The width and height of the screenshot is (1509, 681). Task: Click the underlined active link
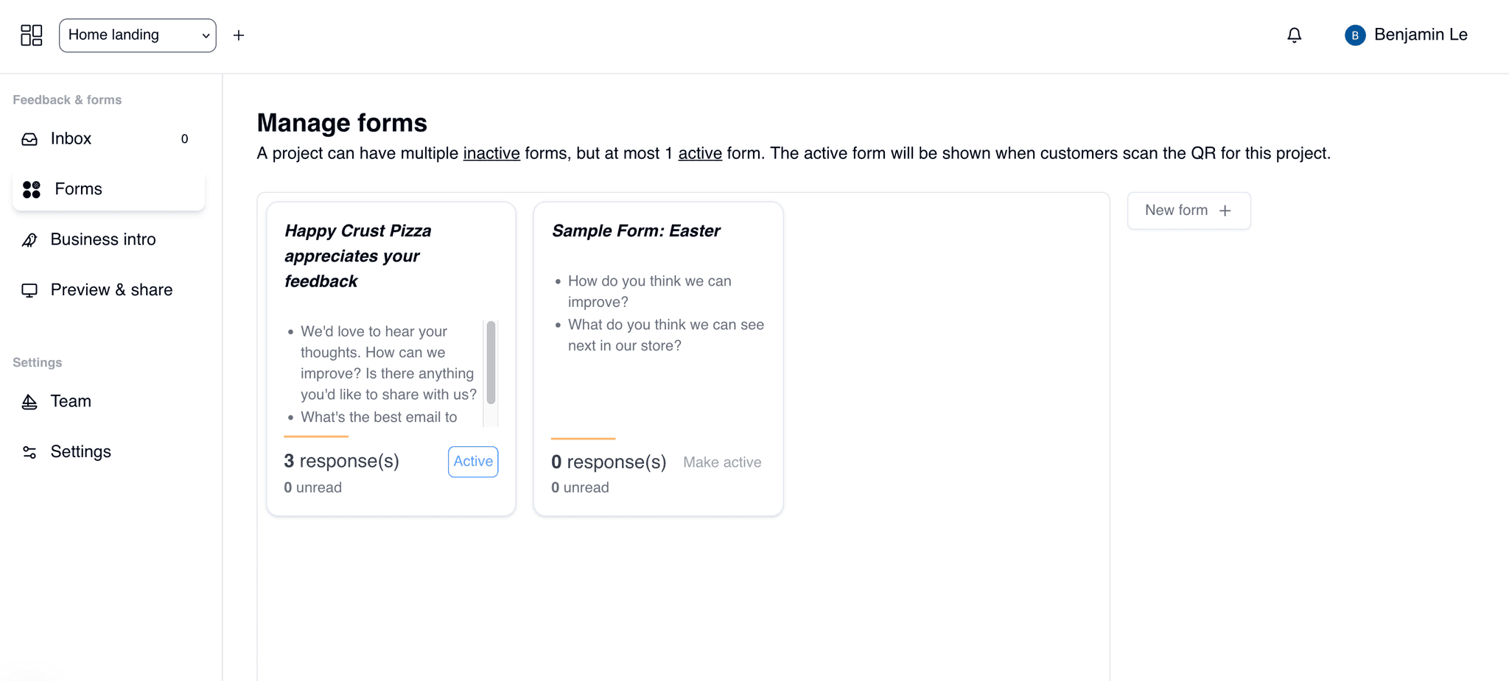[x=699, y=153]
